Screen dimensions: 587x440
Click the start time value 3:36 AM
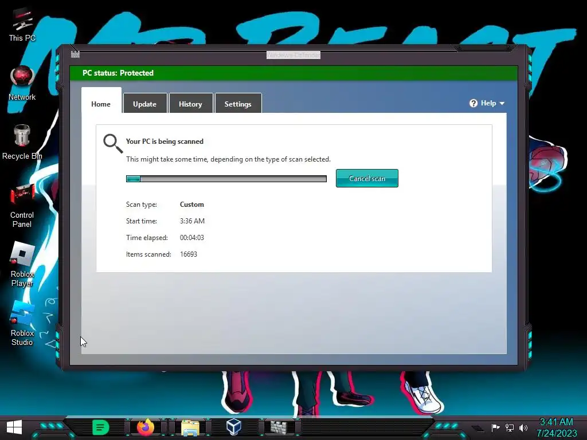[x=192, y=221]
